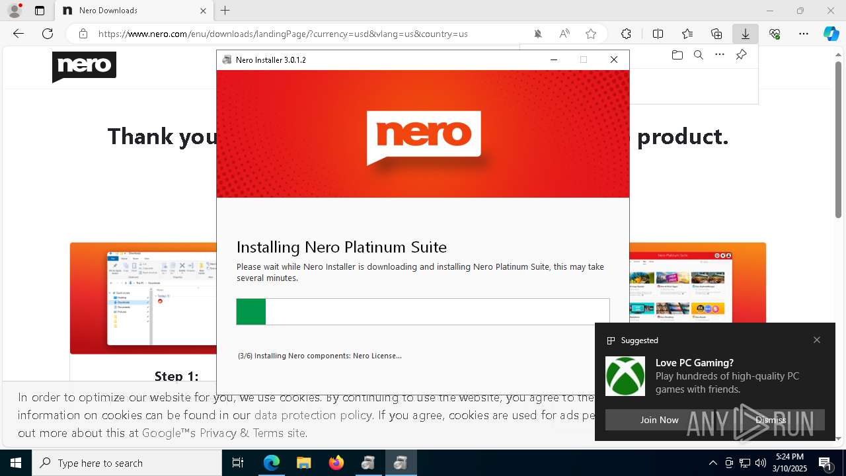Open File Explorer from the taskbar
The image size is (846, 476).
click(304, 463)
